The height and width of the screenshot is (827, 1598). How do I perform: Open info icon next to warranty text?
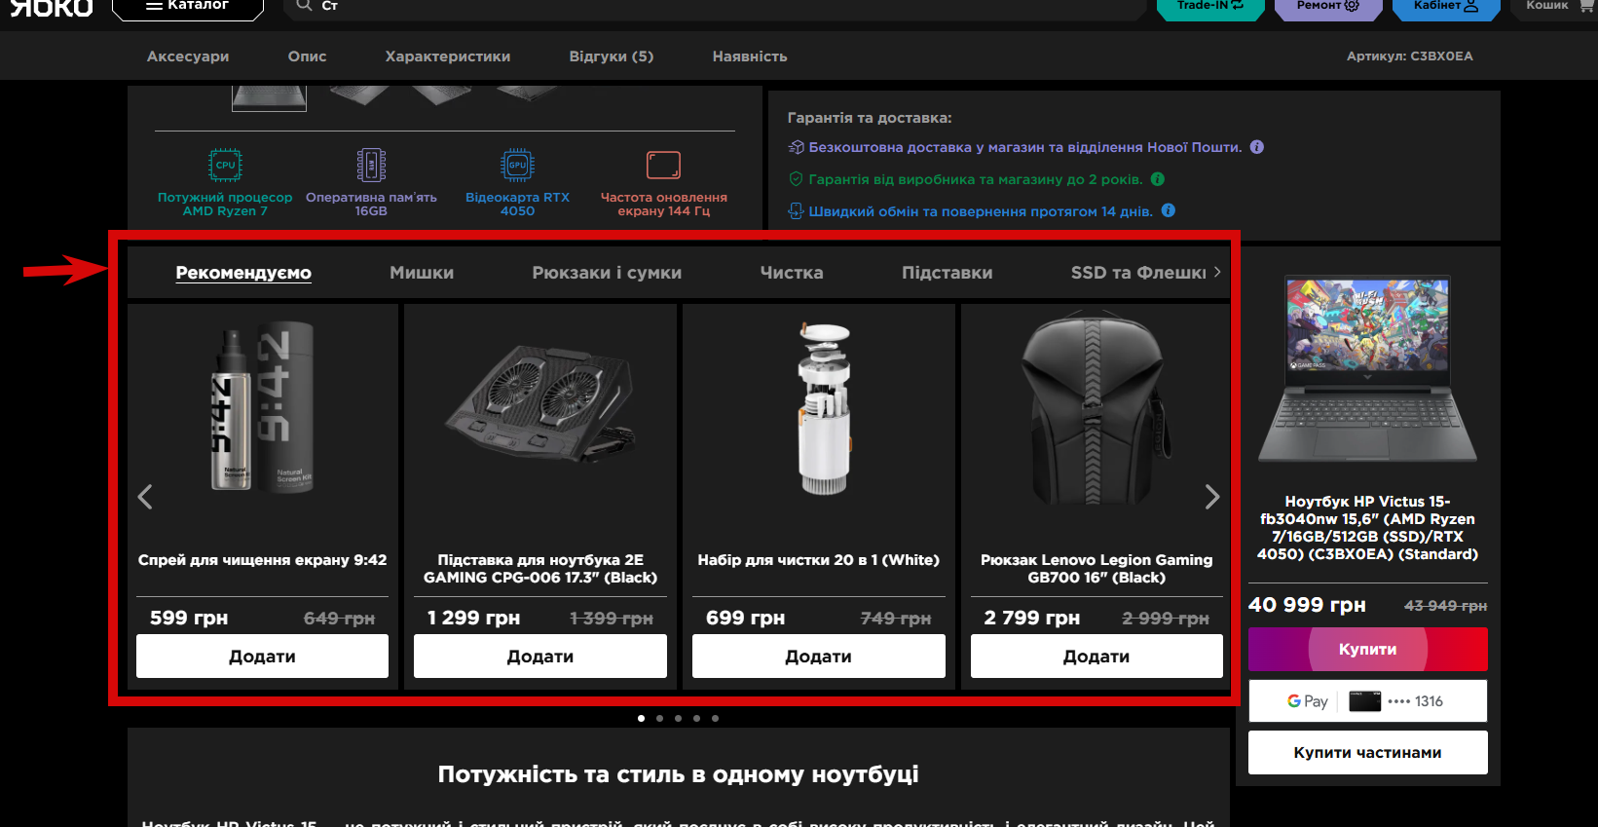coord(1158,179)
